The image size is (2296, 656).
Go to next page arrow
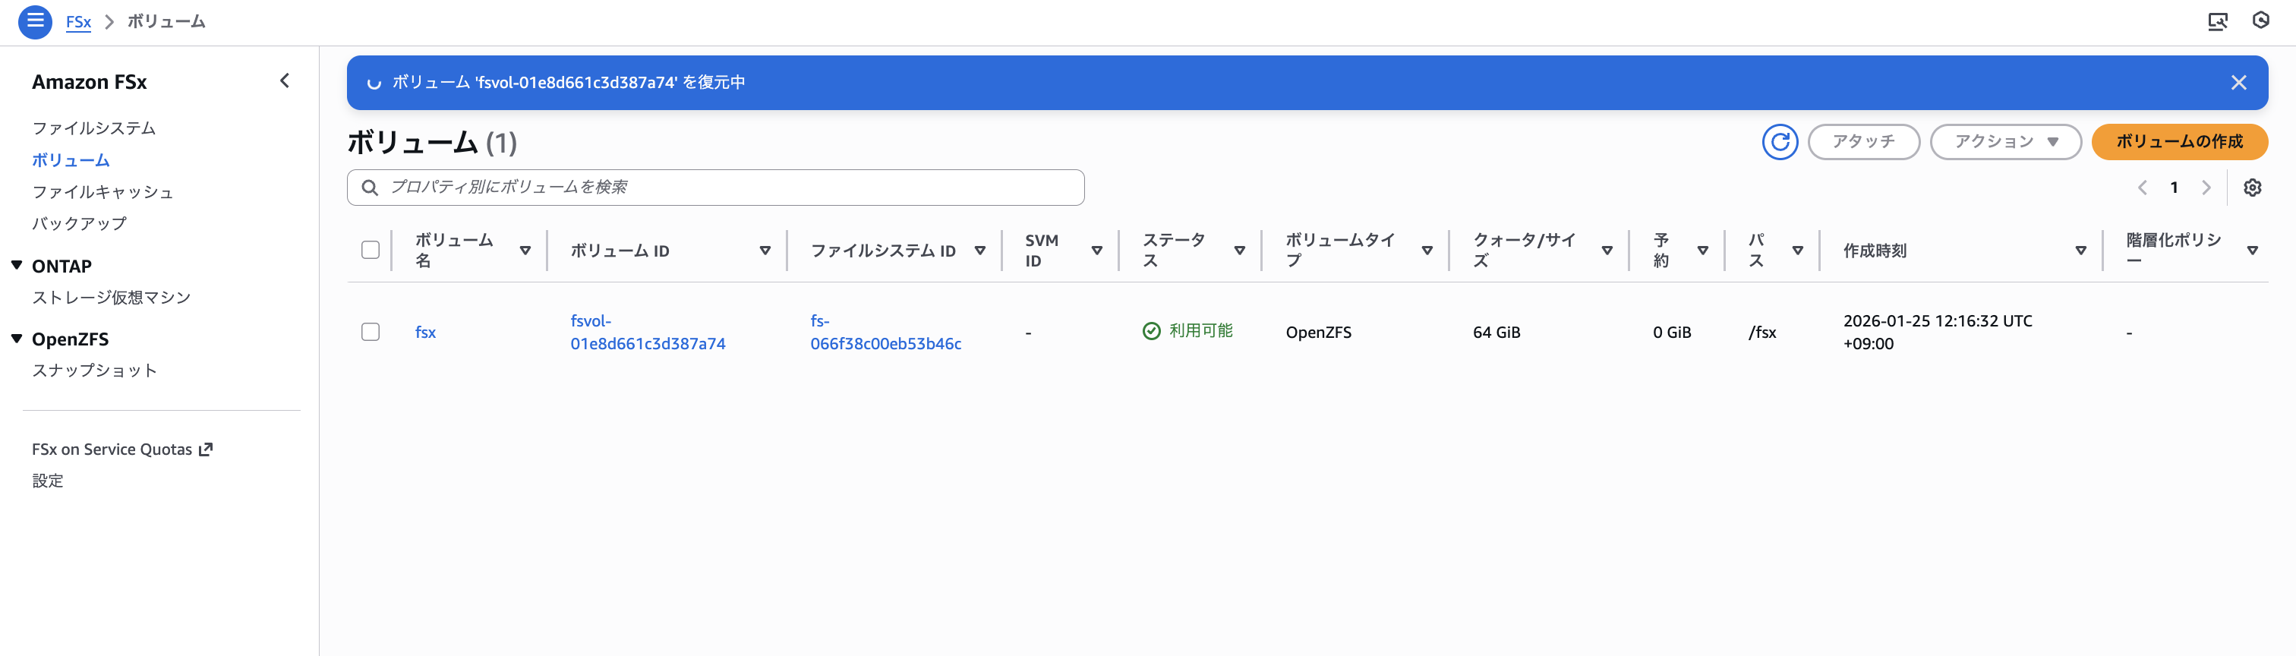[2206, 188]
